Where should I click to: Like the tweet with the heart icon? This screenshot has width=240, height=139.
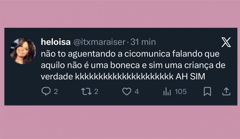(x=127, y=92)
